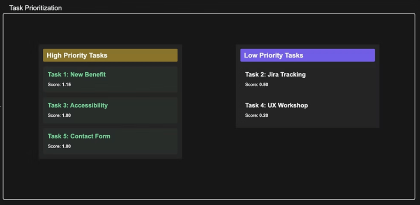Select the High Priority Tasks header
The width and height of the screenshot is (420, 205).
coord(77,55)
